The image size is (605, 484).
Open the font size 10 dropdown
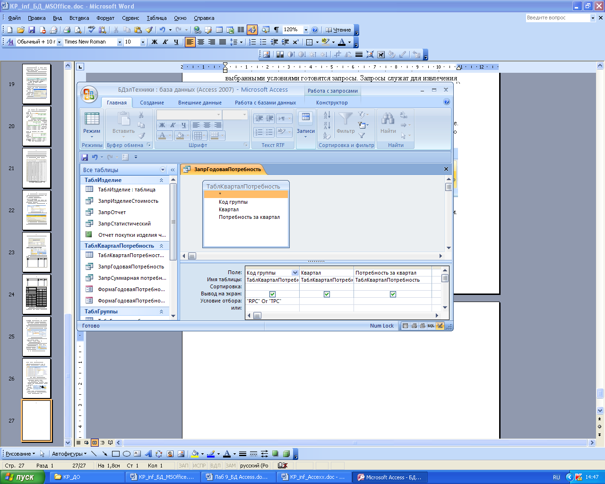pos(143,42)
